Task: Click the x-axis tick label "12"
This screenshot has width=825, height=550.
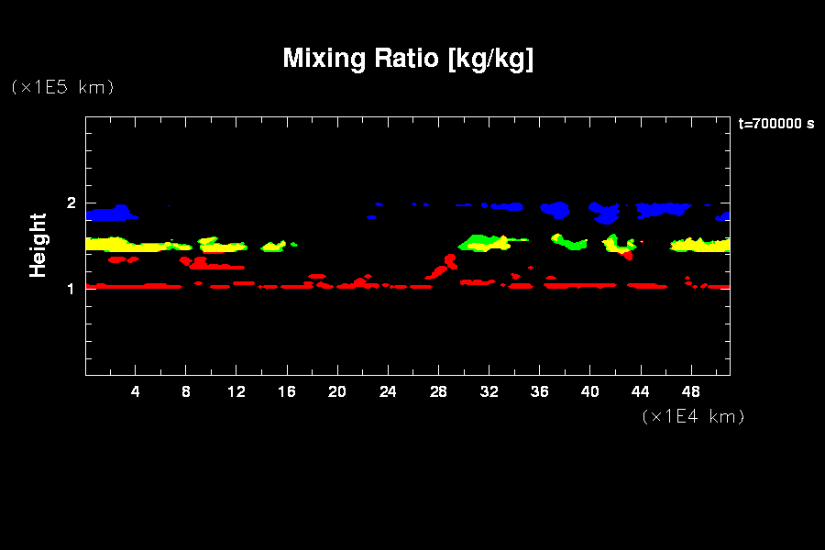Action: [x=236, y=392]
